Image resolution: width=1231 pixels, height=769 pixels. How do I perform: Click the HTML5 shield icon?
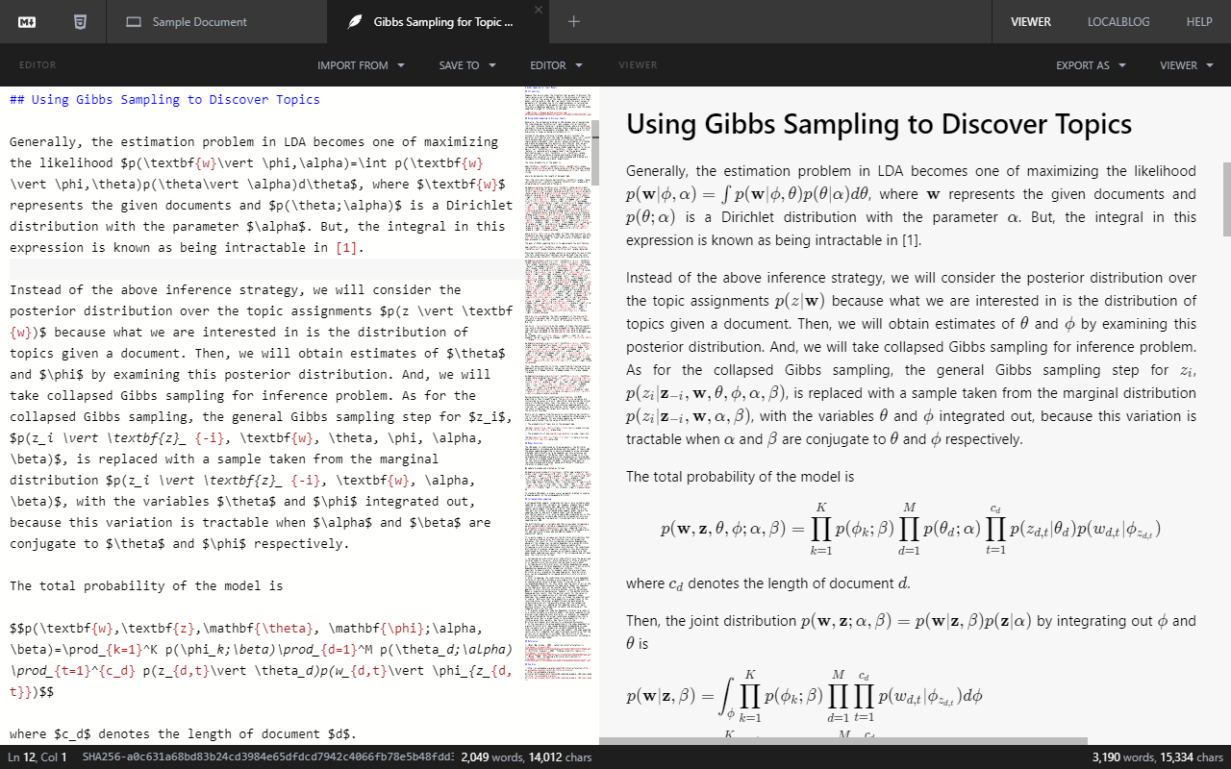coord(80,21)
